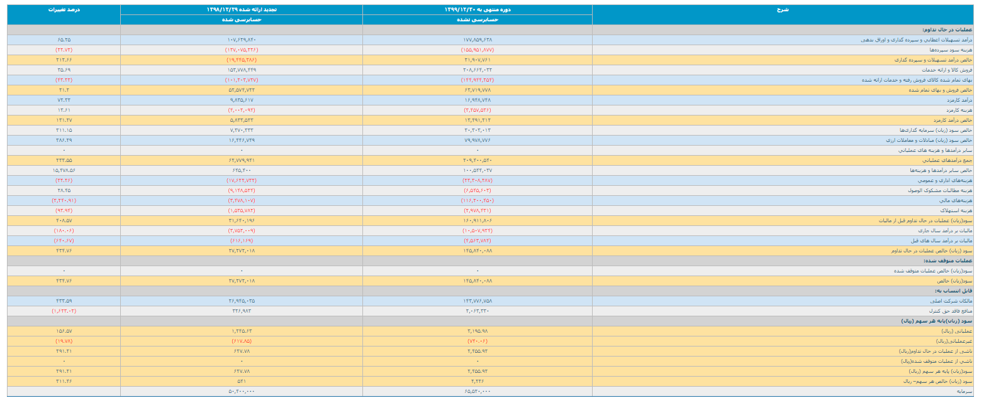The height and width of the screenshot is (403, 984).
Task: Select the دوره منتهی به ۱۳۹۹/۱۲/۳۰ header
Action: point(477,9)
